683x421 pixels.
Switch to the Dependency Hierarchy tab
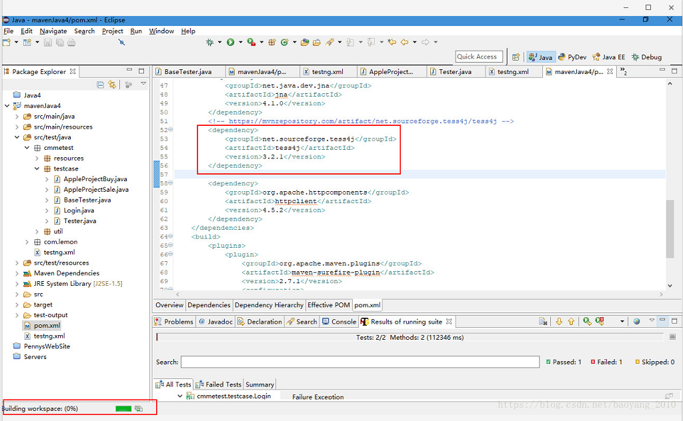click(269, 305)
